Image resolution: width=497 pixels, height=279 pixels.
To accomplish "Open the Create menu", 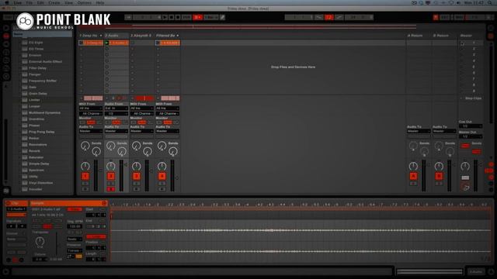I will click(x=54, y=2).
